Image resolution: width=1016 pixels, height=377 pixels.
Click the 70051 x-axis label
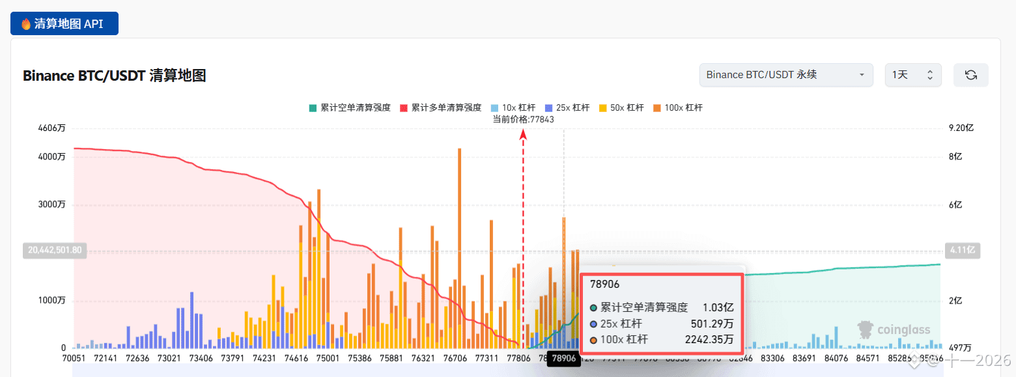pos(74,358)
